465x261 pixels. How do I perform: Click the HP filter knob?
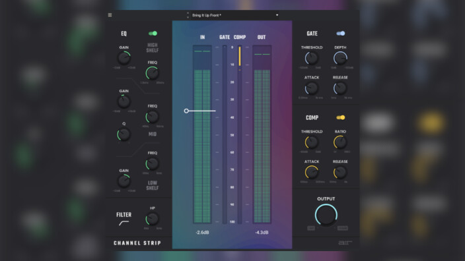(x=152, y=219)
